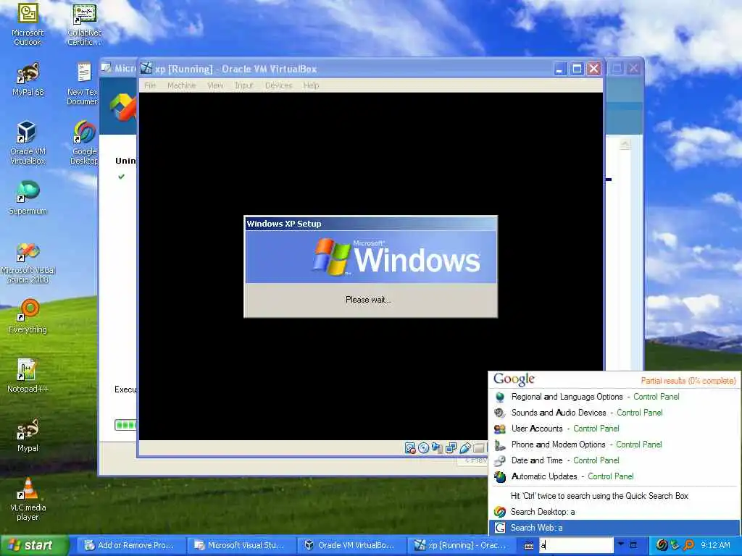Switch to Add or Remove Programs taskbar item
742x556 pixels.
(x=131, y=545)
